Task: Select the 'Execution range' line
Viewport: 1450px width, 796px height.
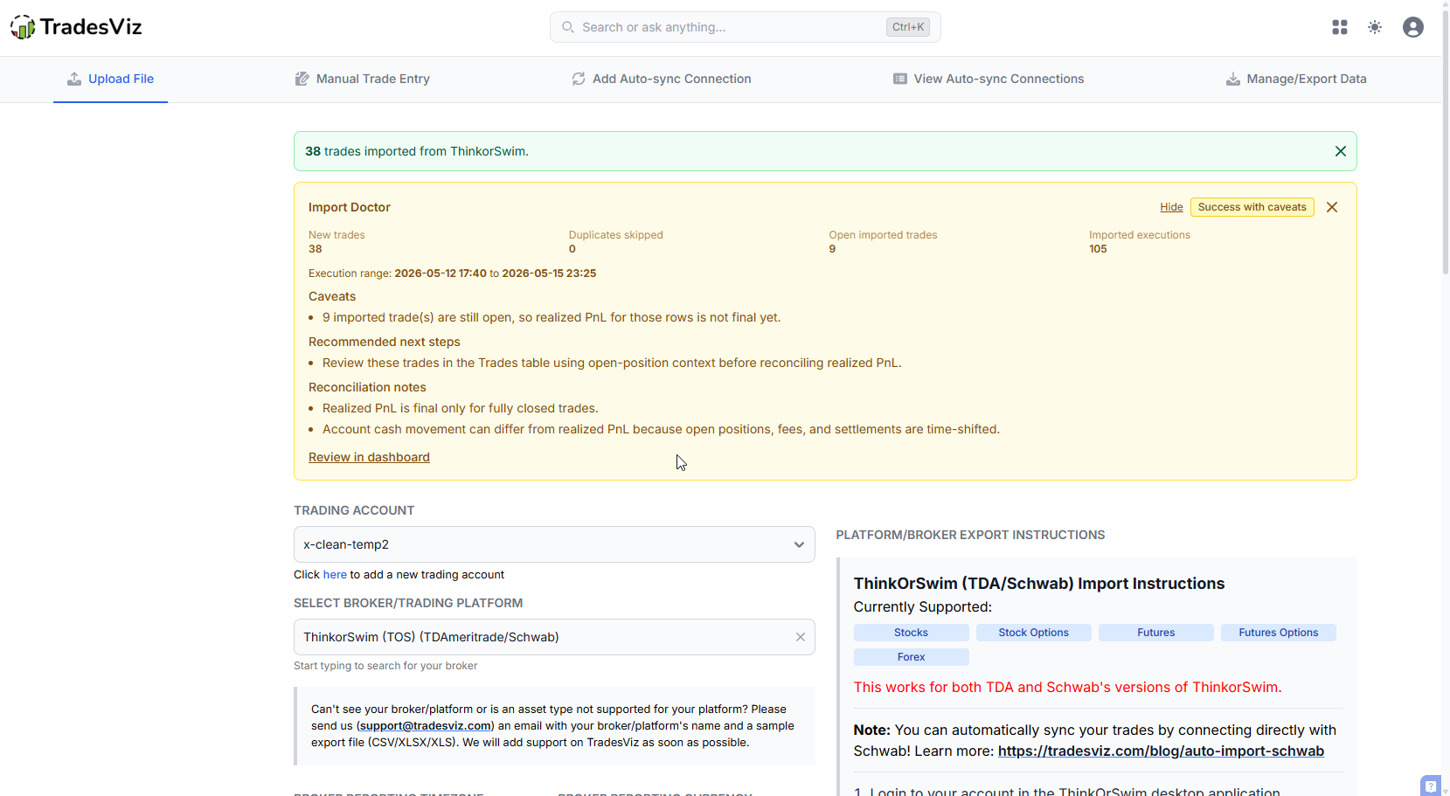Action: coord(452,273)
